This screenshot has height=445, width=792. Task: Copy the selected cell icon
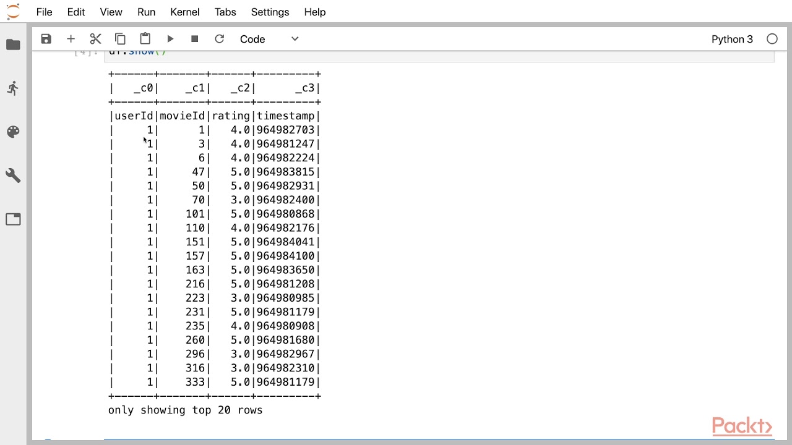tap(120, 39)
